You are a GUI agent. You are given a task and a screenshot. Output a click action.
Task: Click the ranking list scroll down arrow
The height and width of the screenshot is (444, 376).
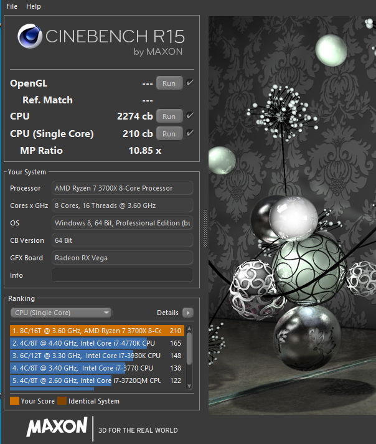(189, 386)
